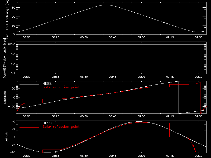
Task: Select the Latitude axis label
Action: click(x=6, y=137)
